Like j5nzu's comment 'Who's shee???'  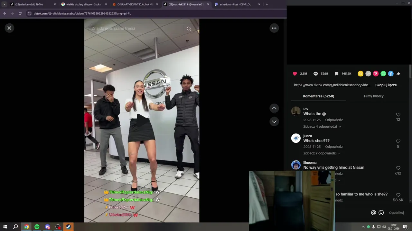398,141
